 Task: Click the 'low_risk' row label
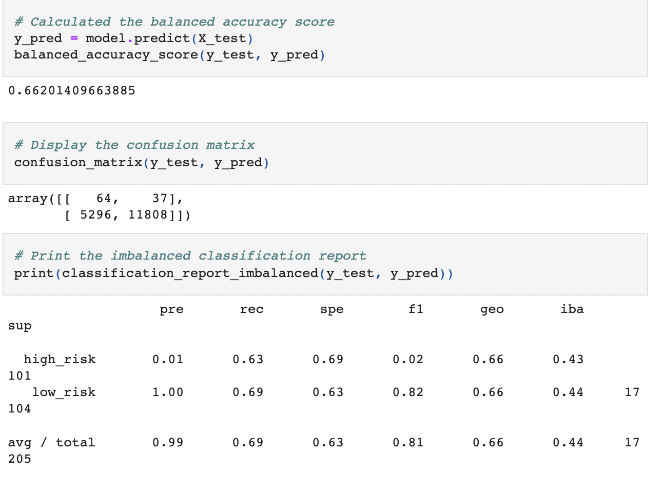64,392
